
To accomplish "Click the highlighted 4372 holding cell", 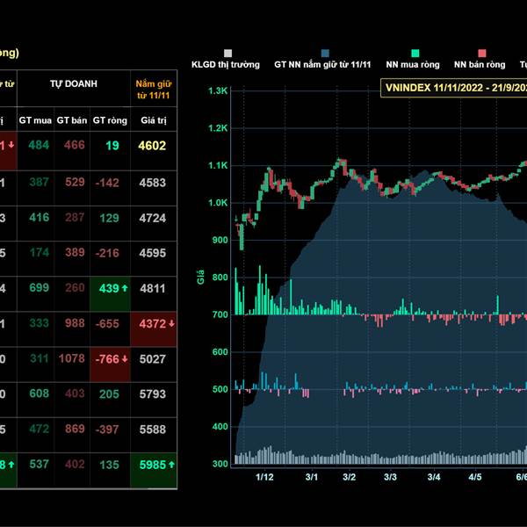I will 154,329.
